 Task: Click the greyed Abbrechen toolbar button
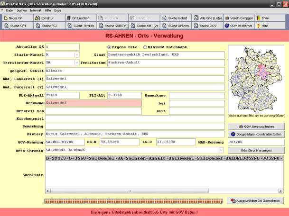pos(144,18)
